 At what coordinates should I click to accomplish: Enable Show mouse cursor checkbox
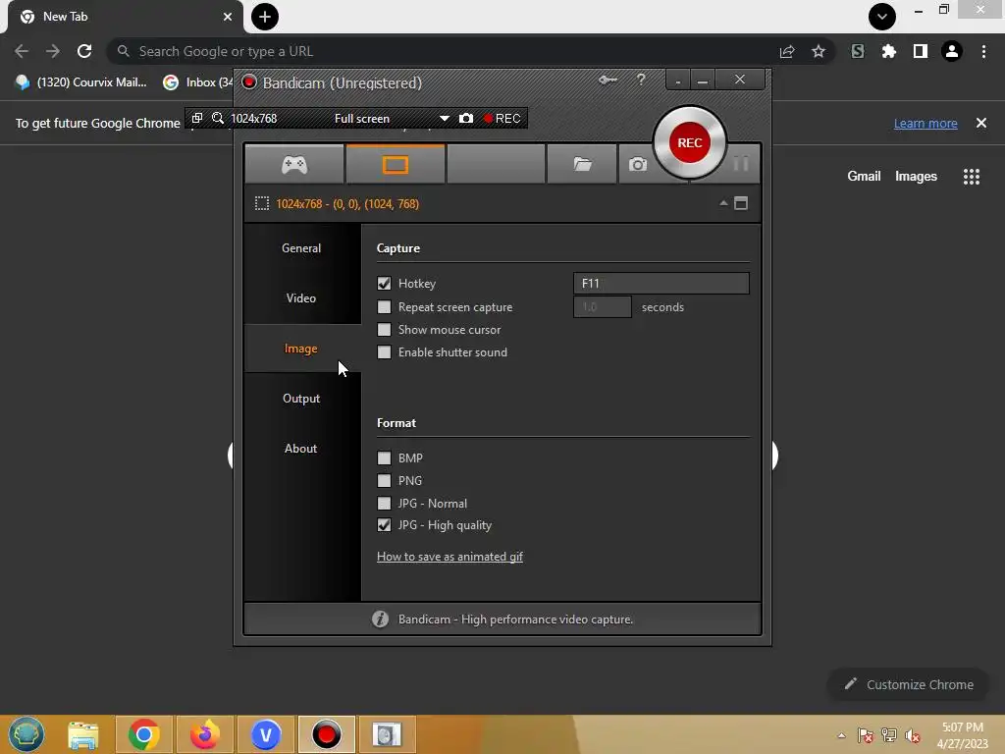coord(384,330)
